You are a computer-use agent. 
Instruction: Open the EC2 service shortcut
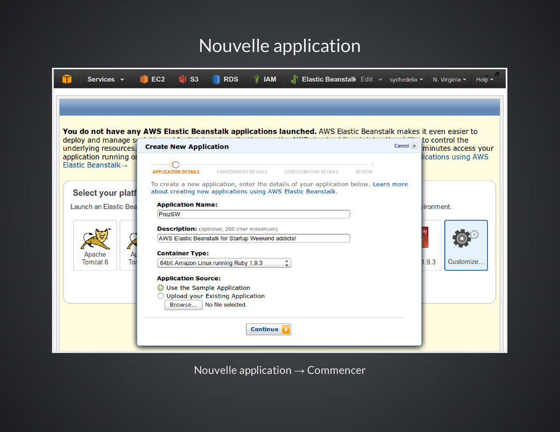(152, 79)
